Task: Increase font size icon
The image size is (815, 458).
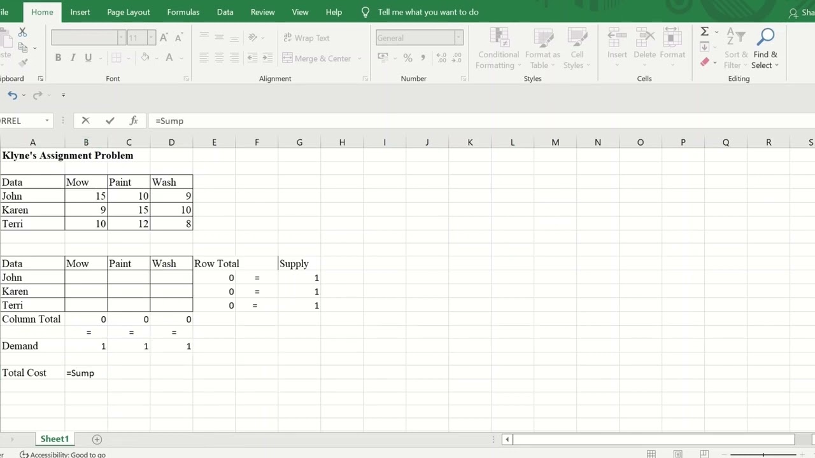Action: tap(164, 38)
